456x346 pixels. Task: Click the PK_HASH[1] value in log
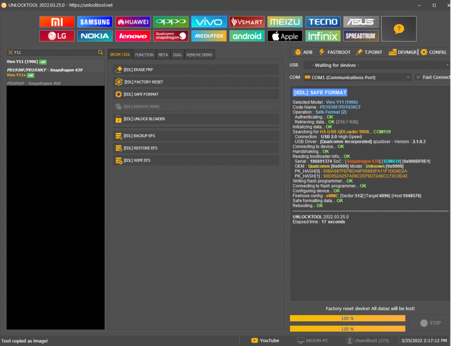365,176
